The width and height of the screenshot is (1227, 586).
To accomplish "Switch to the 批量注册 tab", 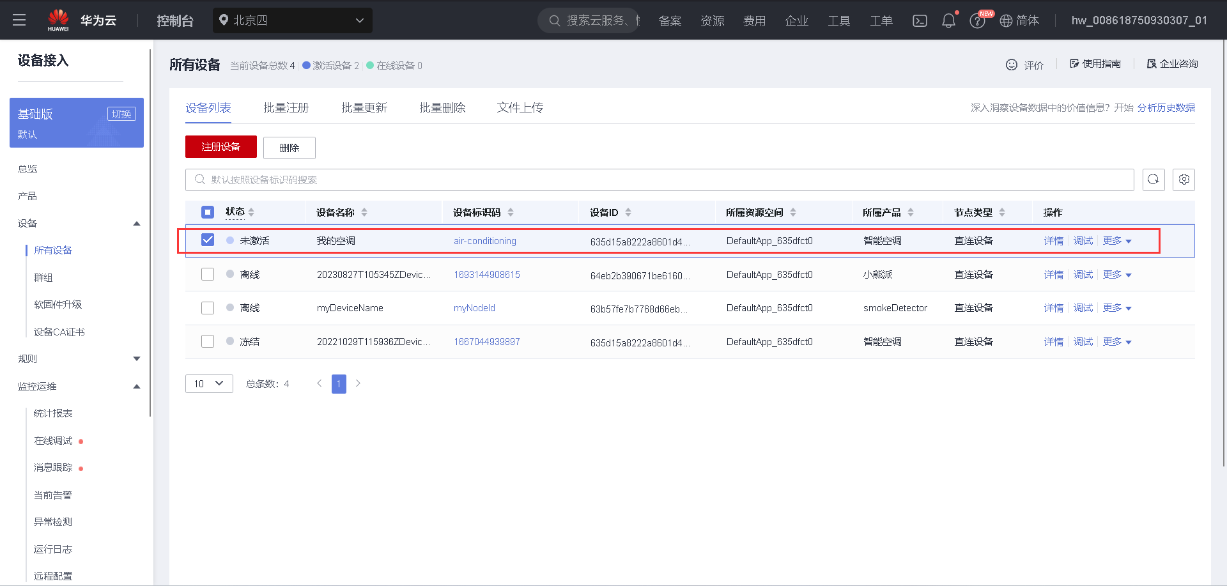I will point(286,107).
